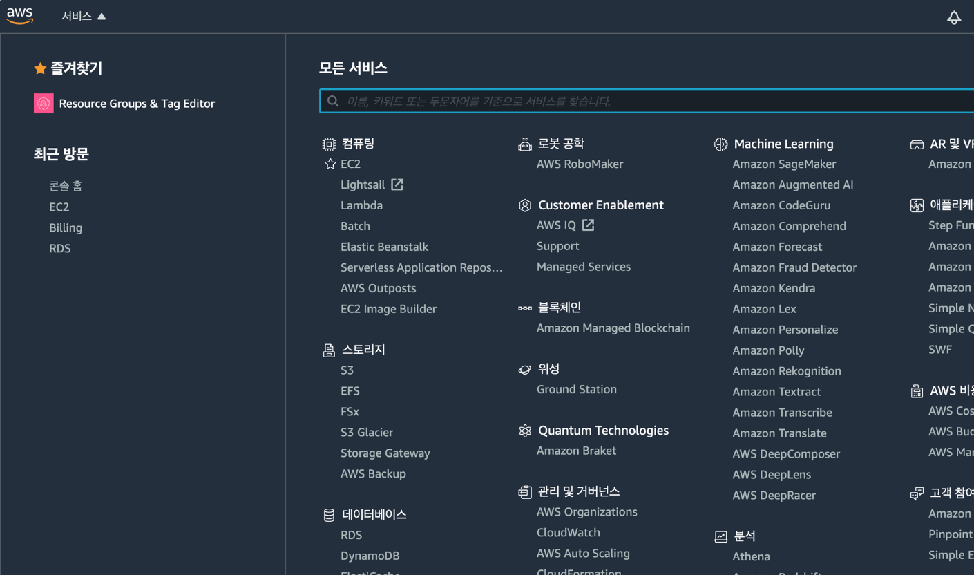Open Elastic Beanstalk
Image resolution: width=974 pixels, height=575 pixels.
coord(384,247)
